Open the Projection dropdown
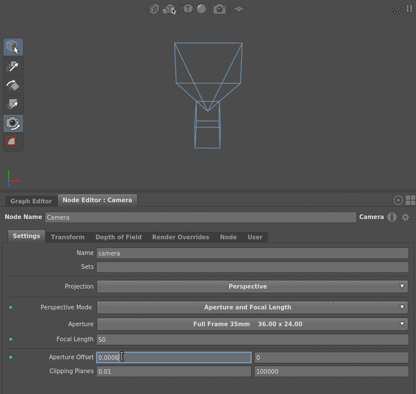The width and height of the screenshot is (416, 394). [x=252, y=286]
